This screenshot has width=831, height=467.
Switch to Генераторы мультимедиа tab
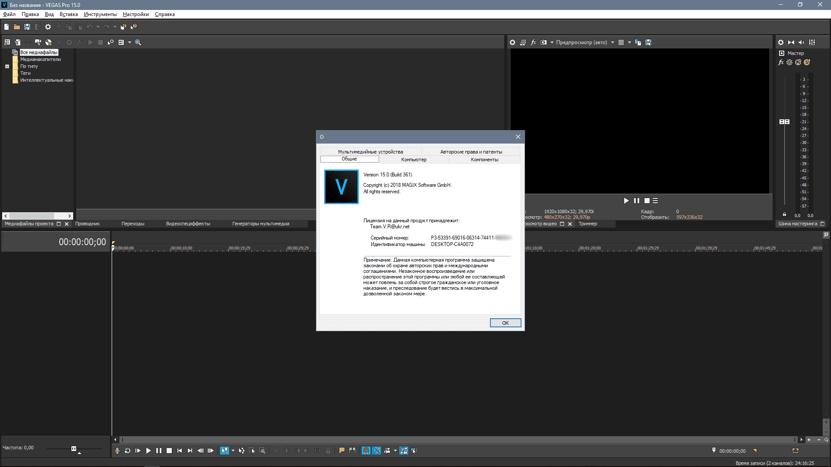[261, 224]
